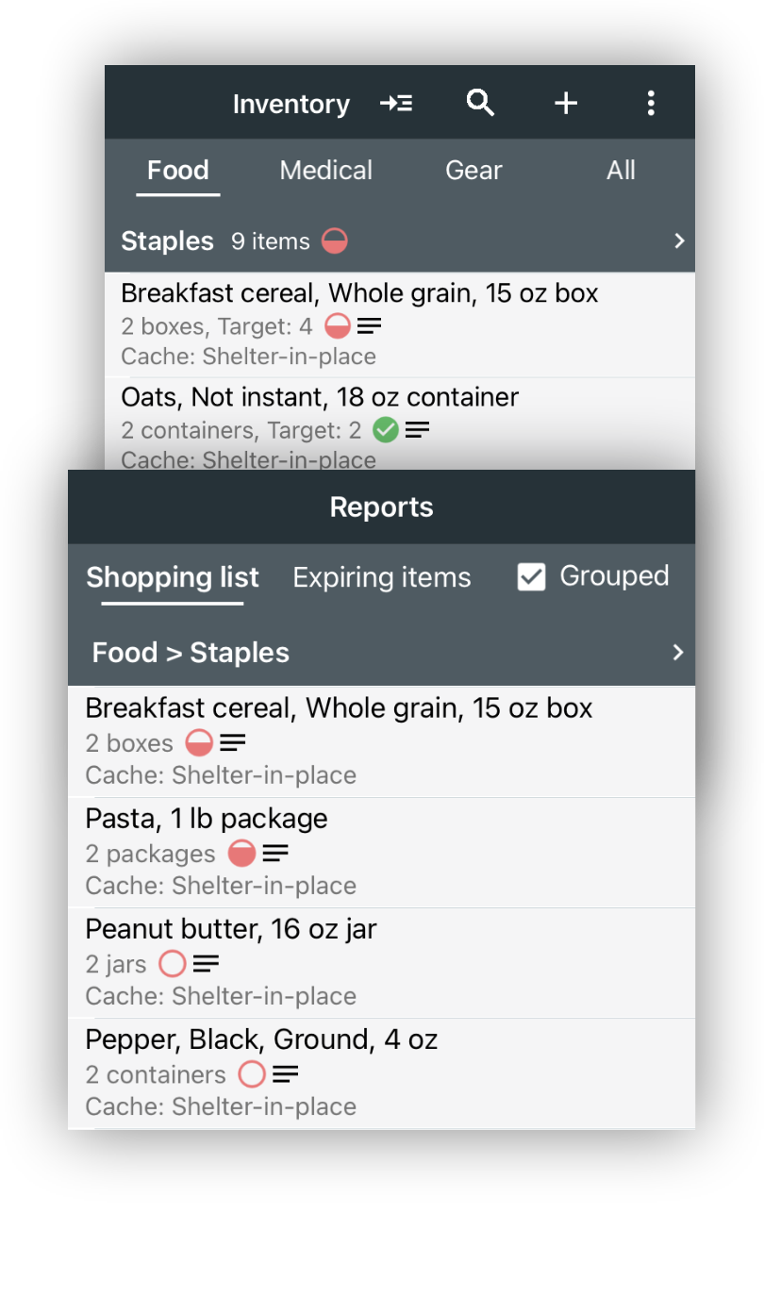The width and height of the screenshot is (764, 1296).
Task: Click notes icon on Oats inventory row
Action: (x=417, y=430)
